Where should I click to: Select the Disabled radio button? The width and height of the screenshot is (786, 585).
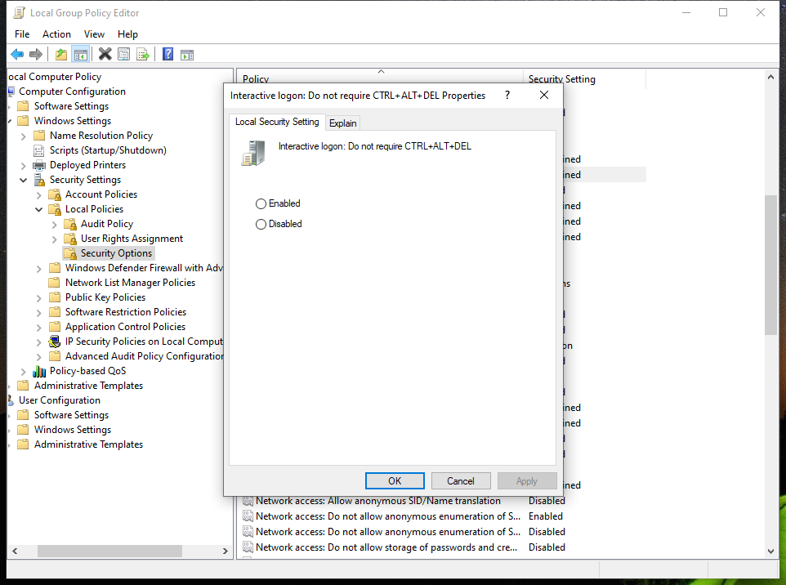point(261,224)
